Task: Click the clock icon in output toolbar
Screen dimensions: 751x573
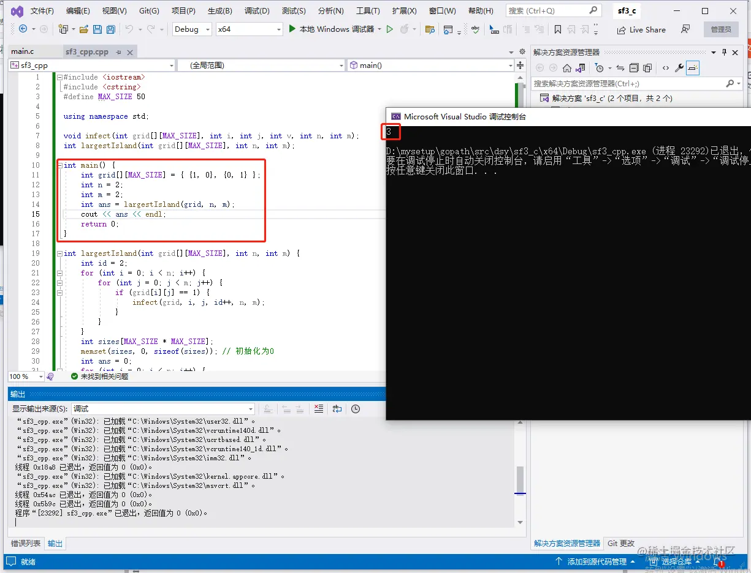Action: [356, 409]
